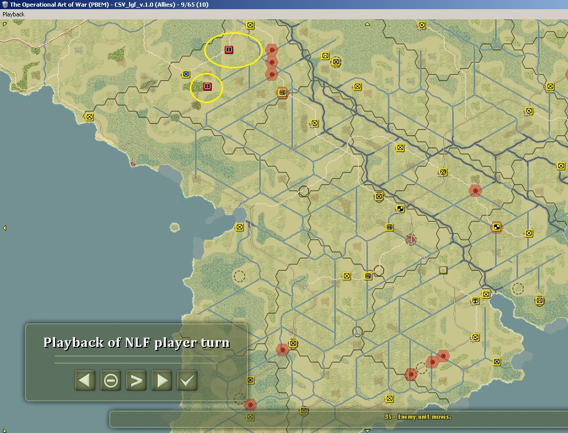Select the checkered armor unit at the road junction

[x=400, y=209]
